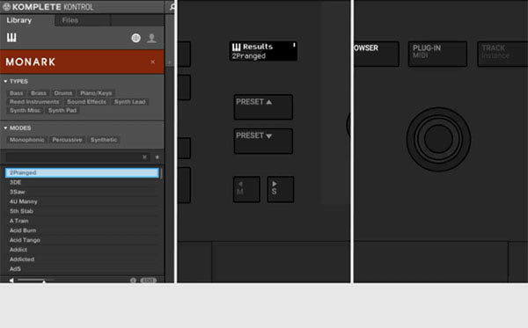The height and width of the screenshot is (328, 528).
Task: Clear the search field with X icon
Action: [144, 157]
